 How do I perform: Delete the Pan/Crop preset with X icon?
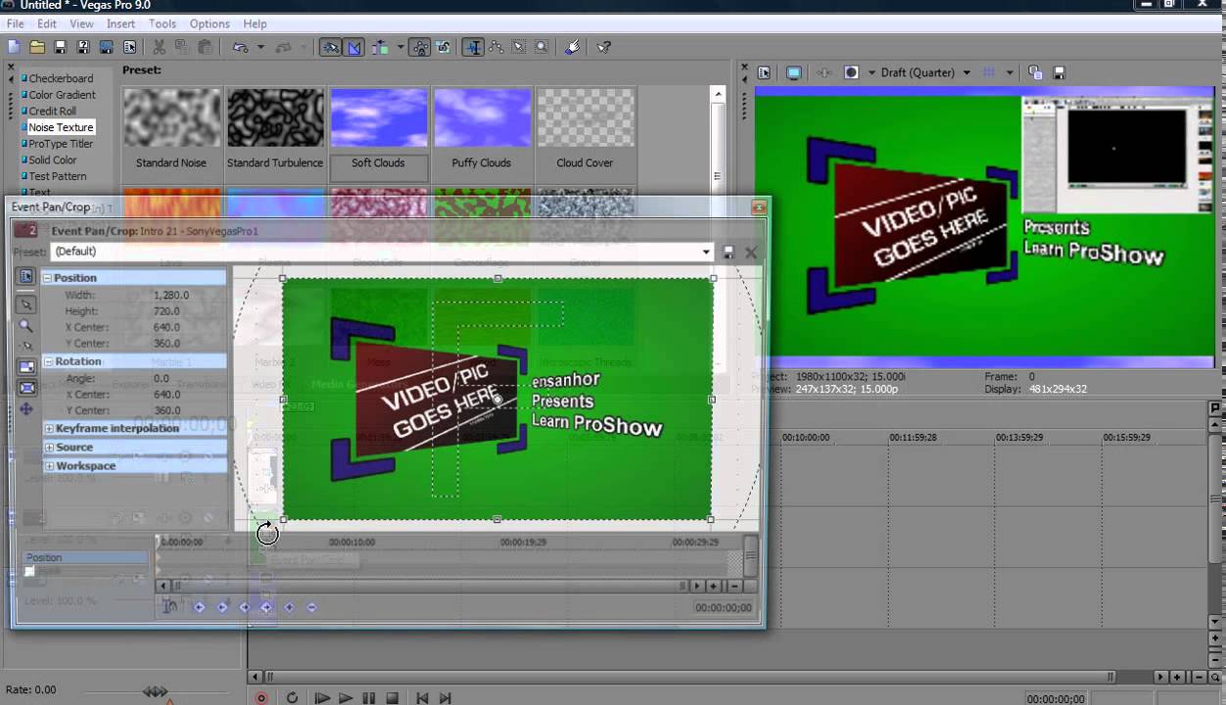click(751, 252)
